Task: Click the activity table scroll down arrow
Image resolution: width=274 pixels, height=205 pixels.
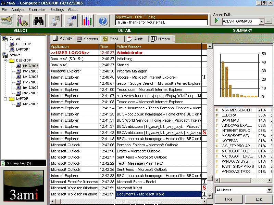Action: (x=210, y=196)
